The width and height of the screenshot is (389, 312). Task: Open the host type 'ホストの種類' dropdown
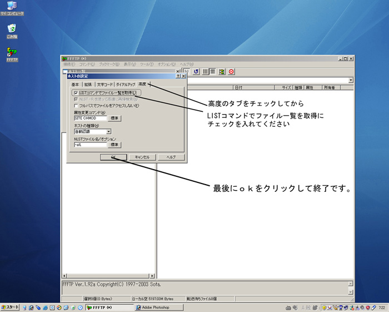[109, 132]
